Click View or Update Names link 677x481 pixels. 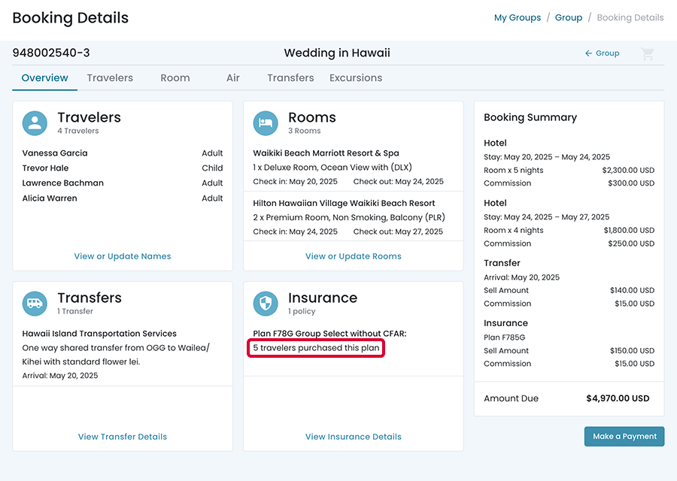[123, 256]
